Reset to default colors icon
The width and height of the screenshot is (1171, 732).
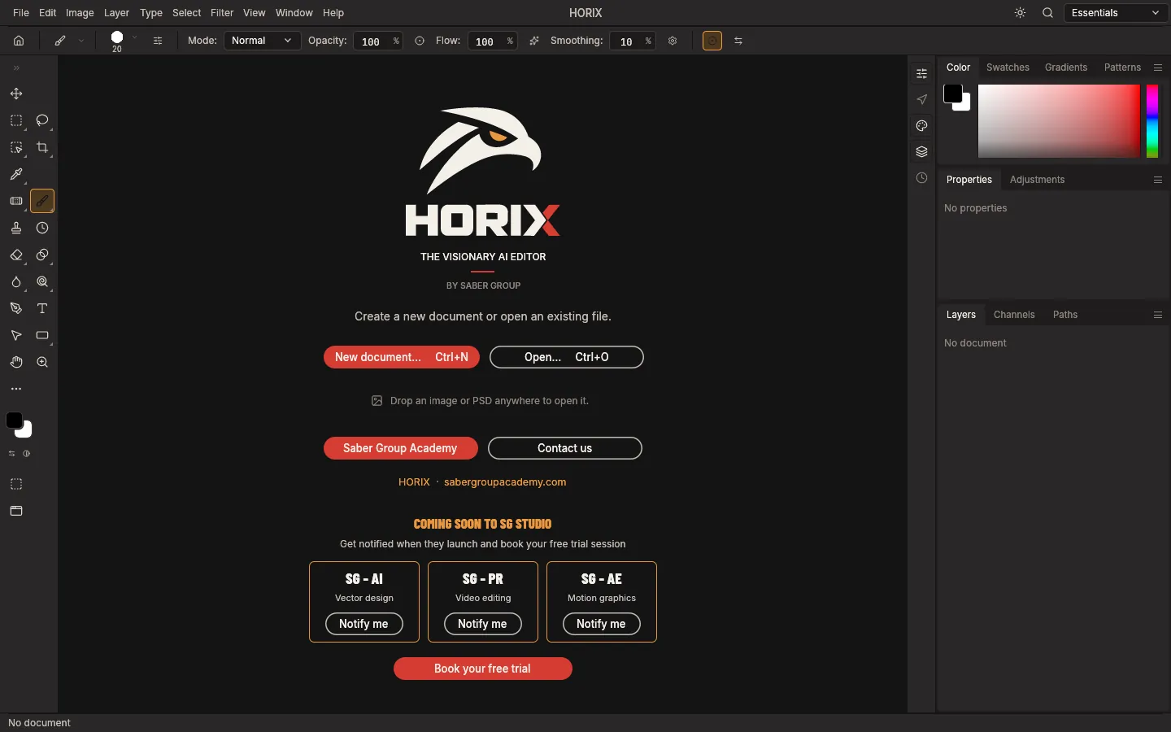pos(27,454)
